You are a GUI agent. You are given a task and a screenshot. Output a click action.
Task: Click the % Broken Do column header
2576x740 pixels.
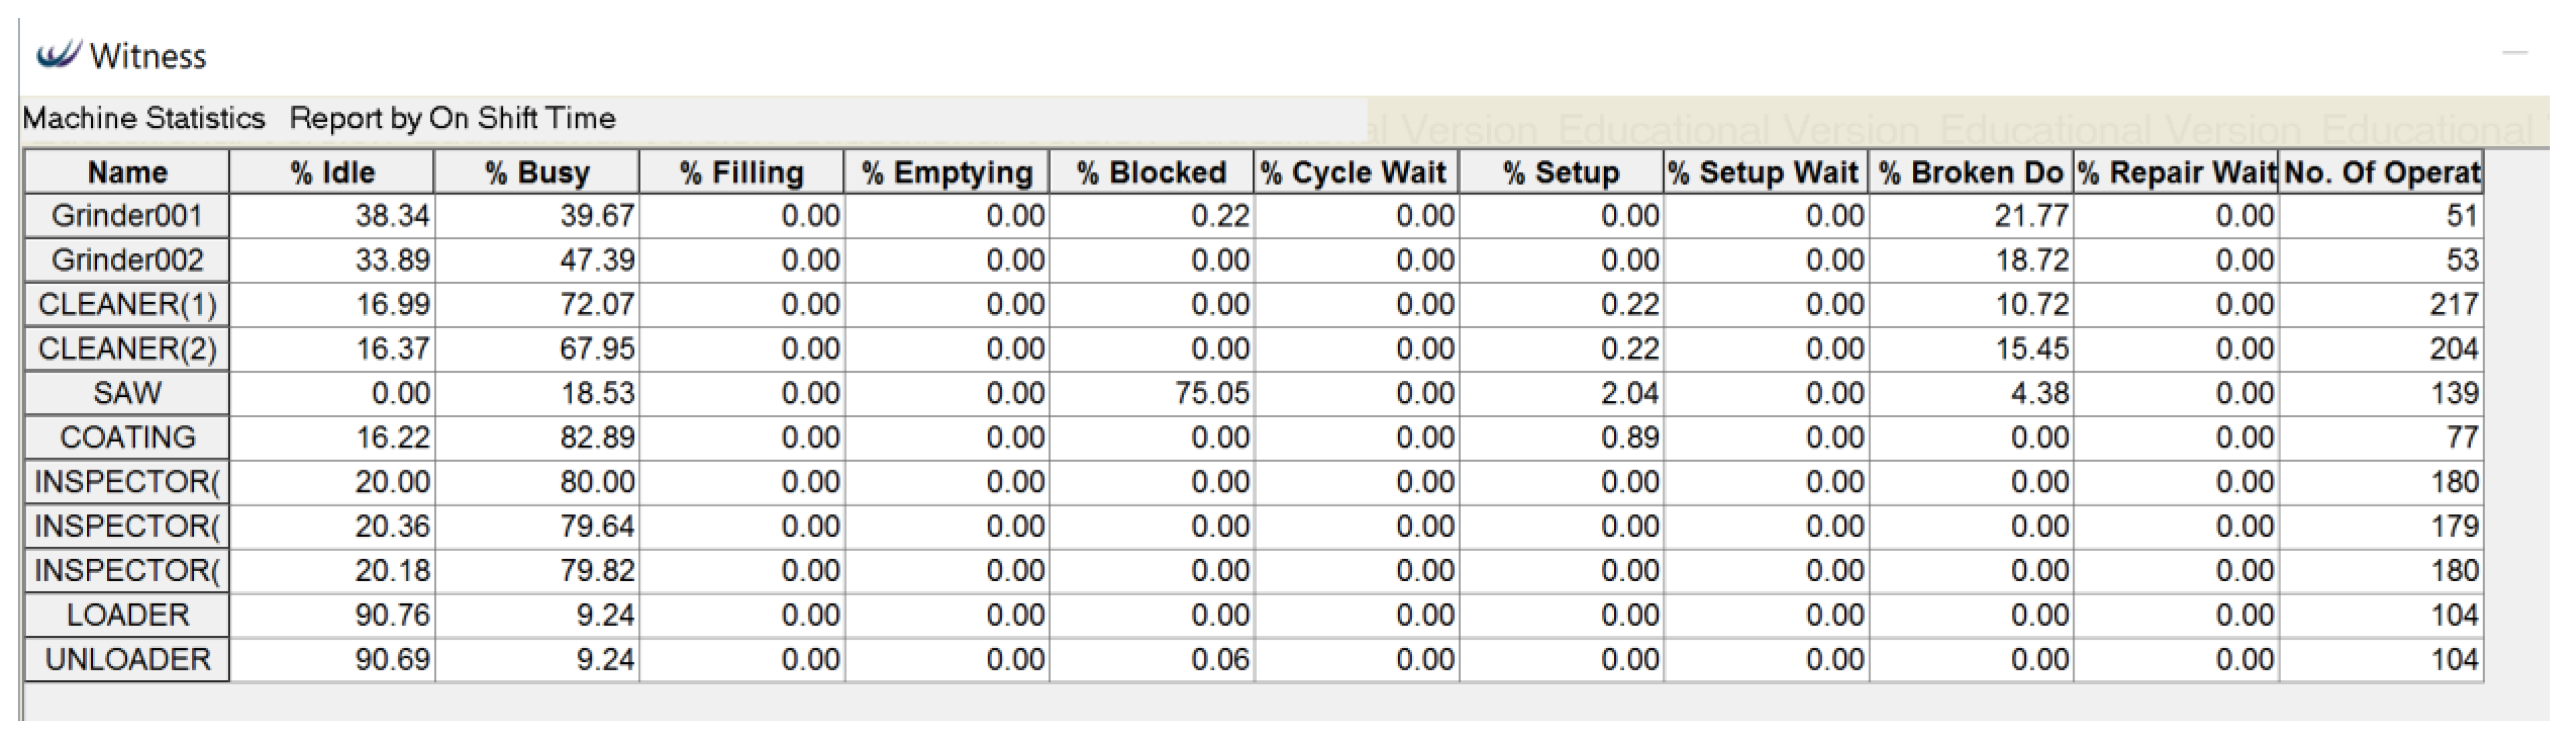[1971, 172]
